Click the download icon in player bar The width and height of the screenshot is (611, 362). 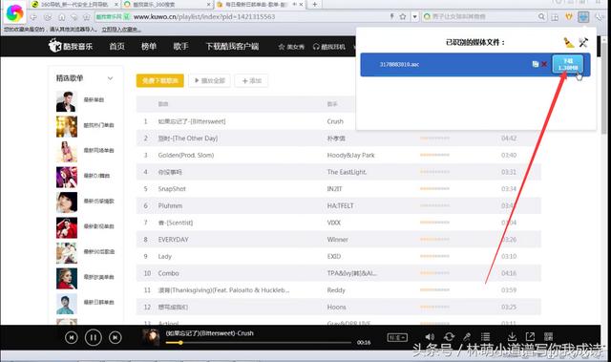[x=512, y=336]
